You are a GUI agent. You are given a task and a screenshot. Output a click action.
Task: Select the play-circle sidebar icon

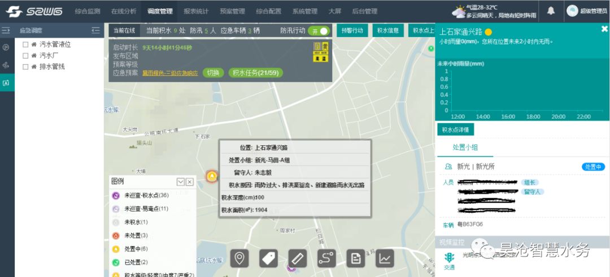click(6, 47)
